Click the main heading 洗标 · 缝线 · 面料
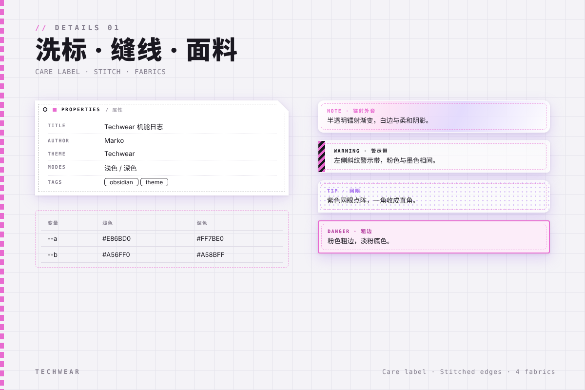This screenshot has height=390, width=585. [x=136, y=50]
